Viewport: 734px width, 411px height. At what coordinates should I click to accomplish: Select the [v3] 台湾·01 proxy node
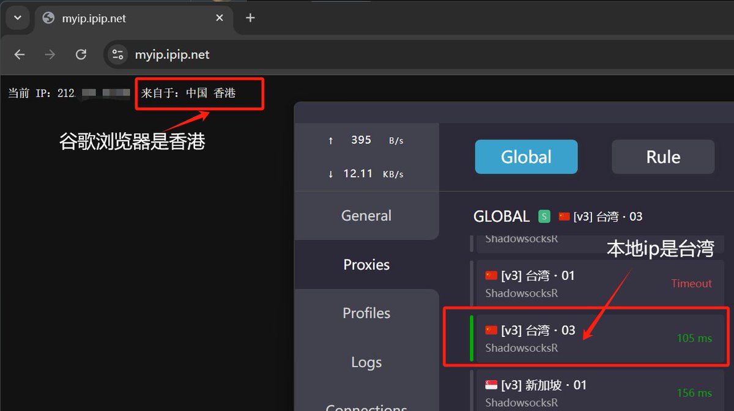[550, 283]
